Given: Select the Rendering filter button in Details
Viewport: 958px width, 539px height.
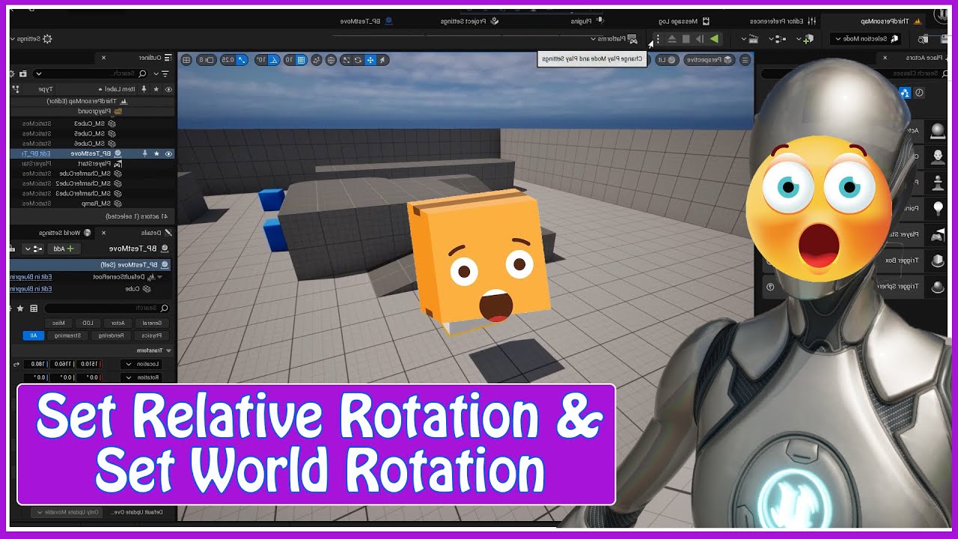Looking at the screenshot, I should pyautogui.click(x=111, y=335).
